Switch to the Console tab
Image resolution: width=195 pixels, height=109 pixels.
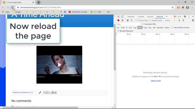(141, 17)
